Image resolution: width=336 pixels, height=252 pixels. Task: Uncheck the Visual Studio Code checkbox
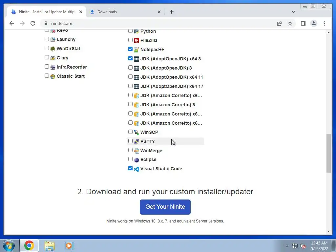pos(130,168)
